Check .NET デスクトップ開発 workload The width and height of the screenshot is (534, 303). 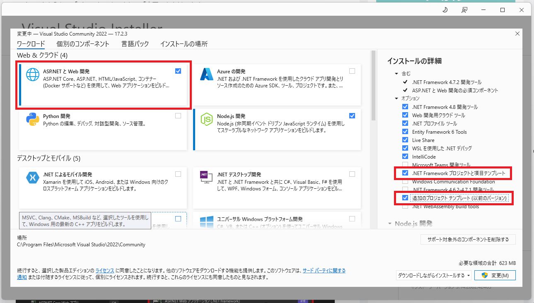coord(352,174)
